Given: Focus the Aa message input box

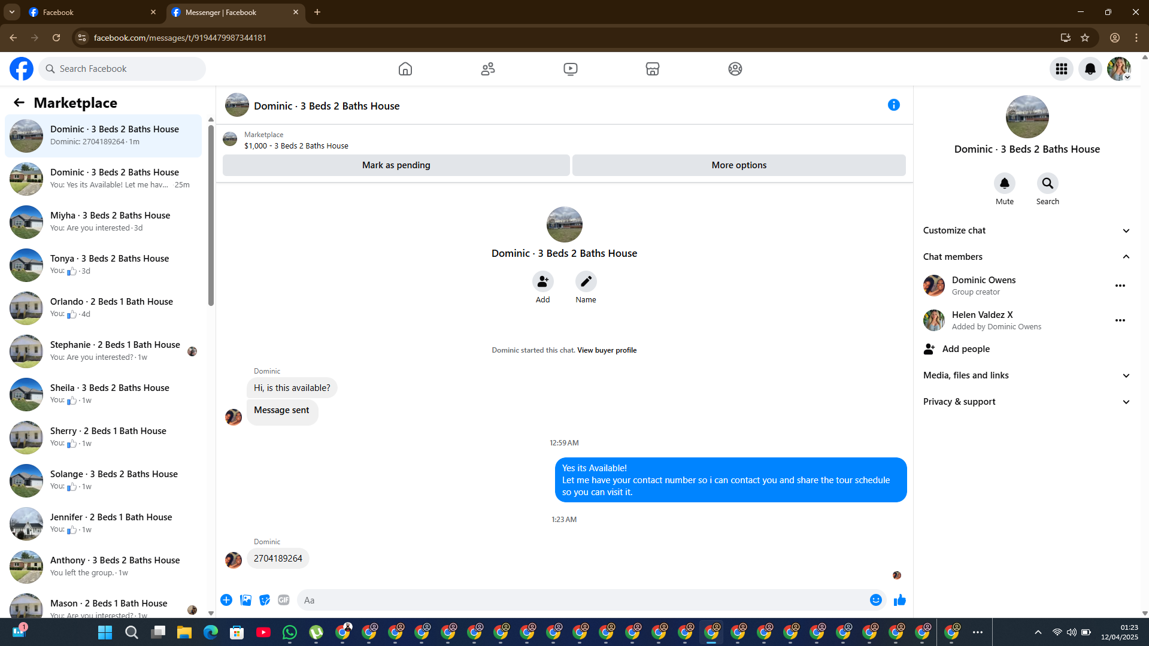Looking at the screenshot, I should (x=582, y=600).
